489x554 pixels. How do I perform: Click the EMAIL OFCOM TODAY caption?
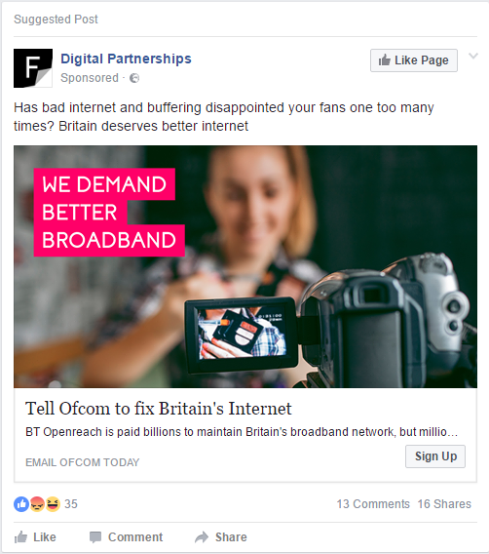pyautogui.click(x=83, y=462)
